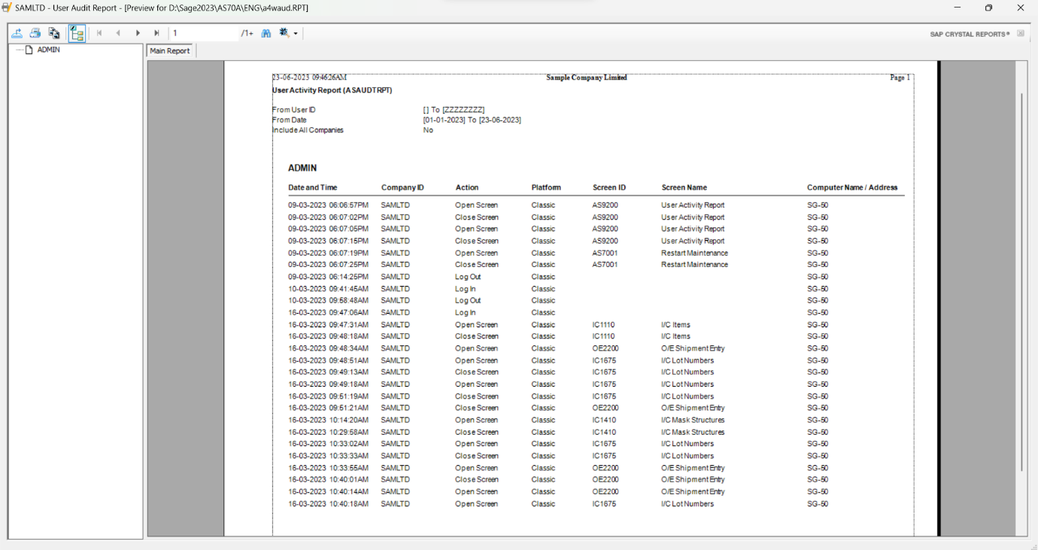Click the ADMIN group heading in report
Viewport: 1038px width, 550px height.
click(302, 168)
